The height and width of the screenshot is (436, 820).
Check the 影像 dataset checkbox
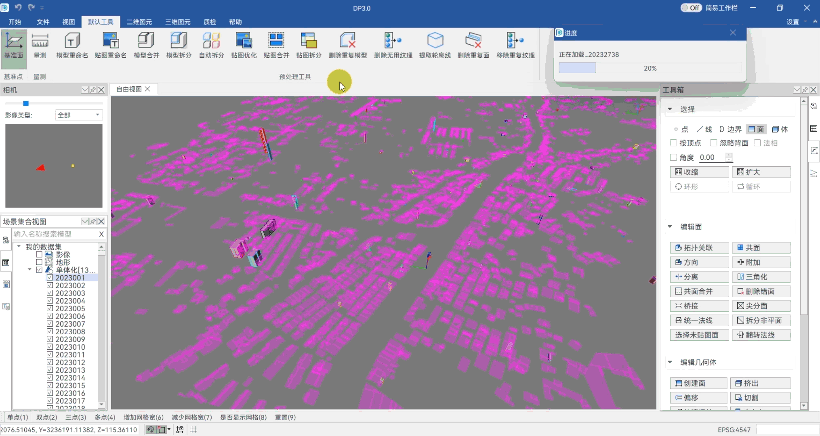coord(39,254)
